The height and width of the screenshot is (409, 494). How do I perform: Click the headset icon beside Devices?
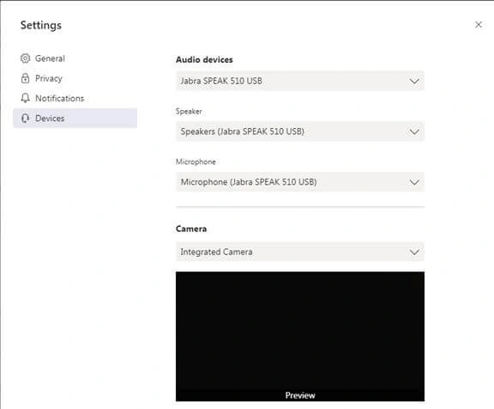coord(25,119)
